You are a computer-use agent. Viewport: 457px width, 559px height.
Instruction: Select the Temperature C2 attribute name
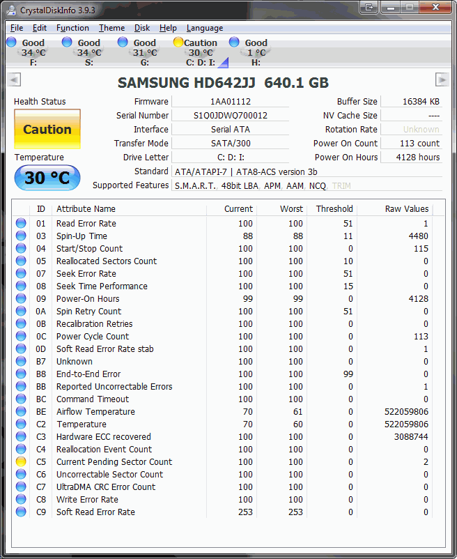[82, 424]
